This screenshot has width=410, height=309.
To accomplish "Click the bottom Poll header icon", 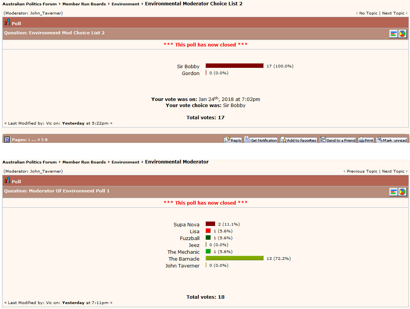I will coord(7,181).
